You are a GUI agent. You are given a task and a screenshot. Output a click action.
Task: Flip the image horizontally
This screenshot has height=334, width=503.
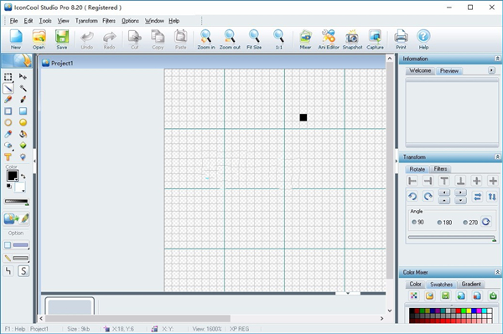click(477, 197)
